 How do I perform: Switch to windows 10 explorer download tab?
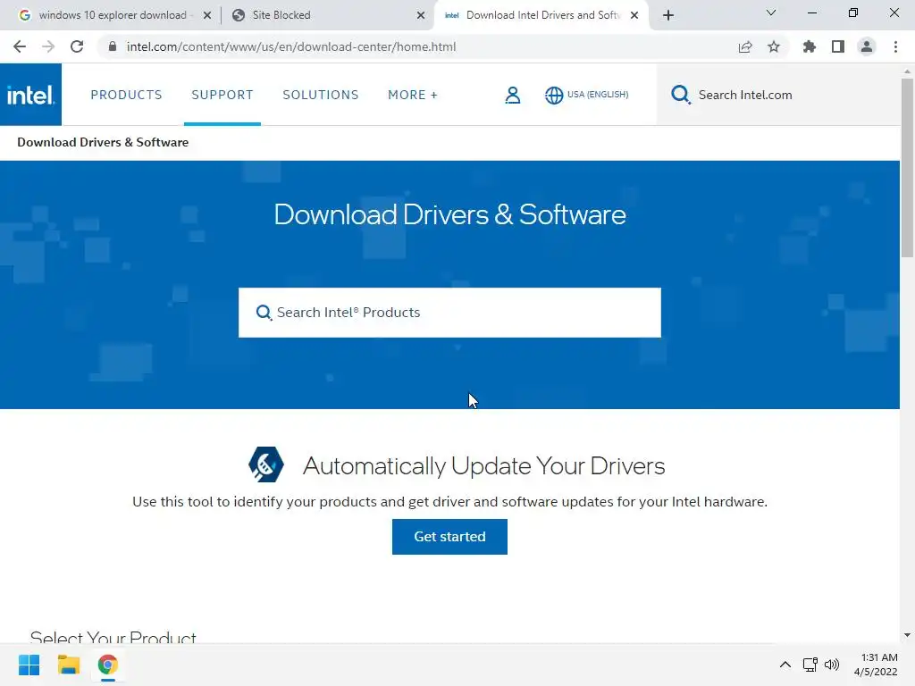tap(112, 15)
